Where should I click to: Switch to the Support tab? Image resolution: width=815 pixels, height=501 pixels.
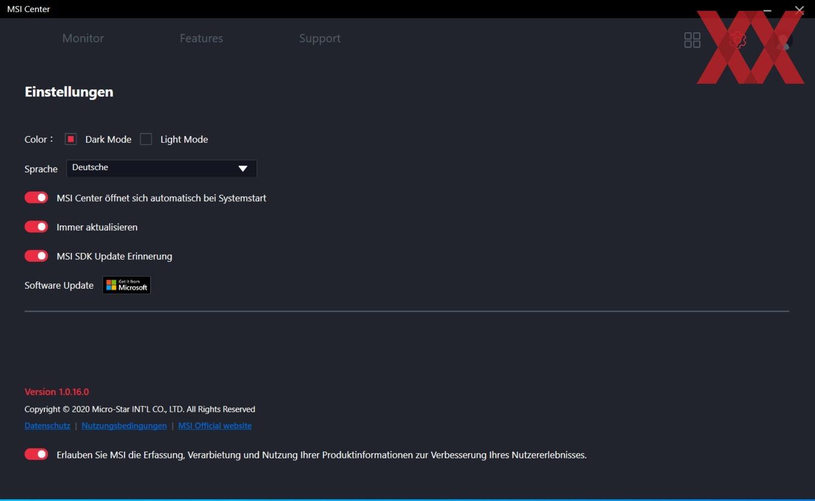(319, 38)
